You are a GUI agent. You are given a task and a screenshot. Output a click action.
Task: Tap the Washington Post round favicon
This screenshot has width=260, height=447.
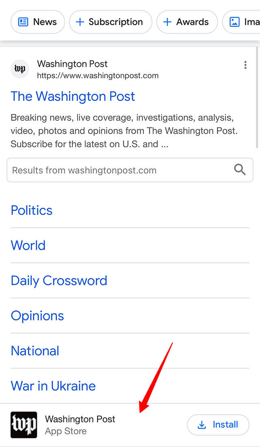[x=20, y=69]
